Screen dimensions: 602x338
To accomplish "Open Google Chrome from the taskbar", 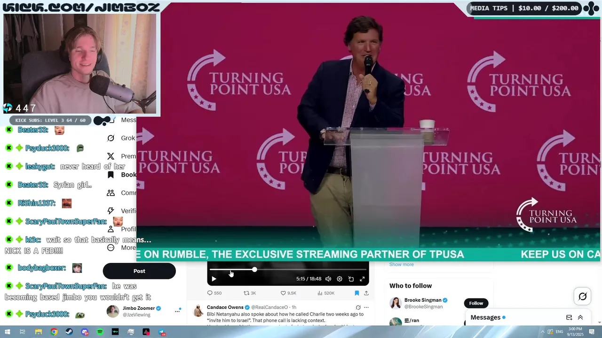I will click(54, 332).
